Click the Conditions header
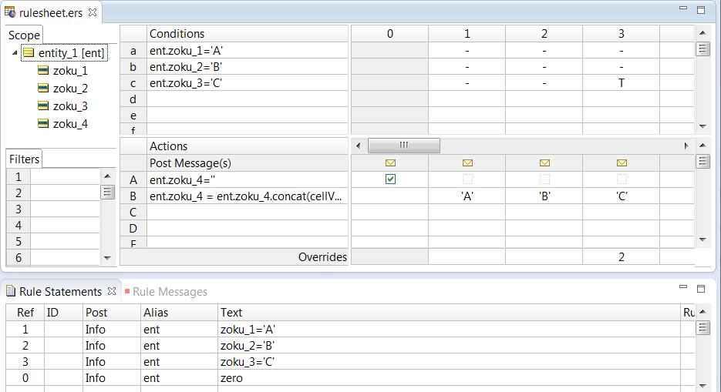The image size is (721, 392). pos(248,34)
